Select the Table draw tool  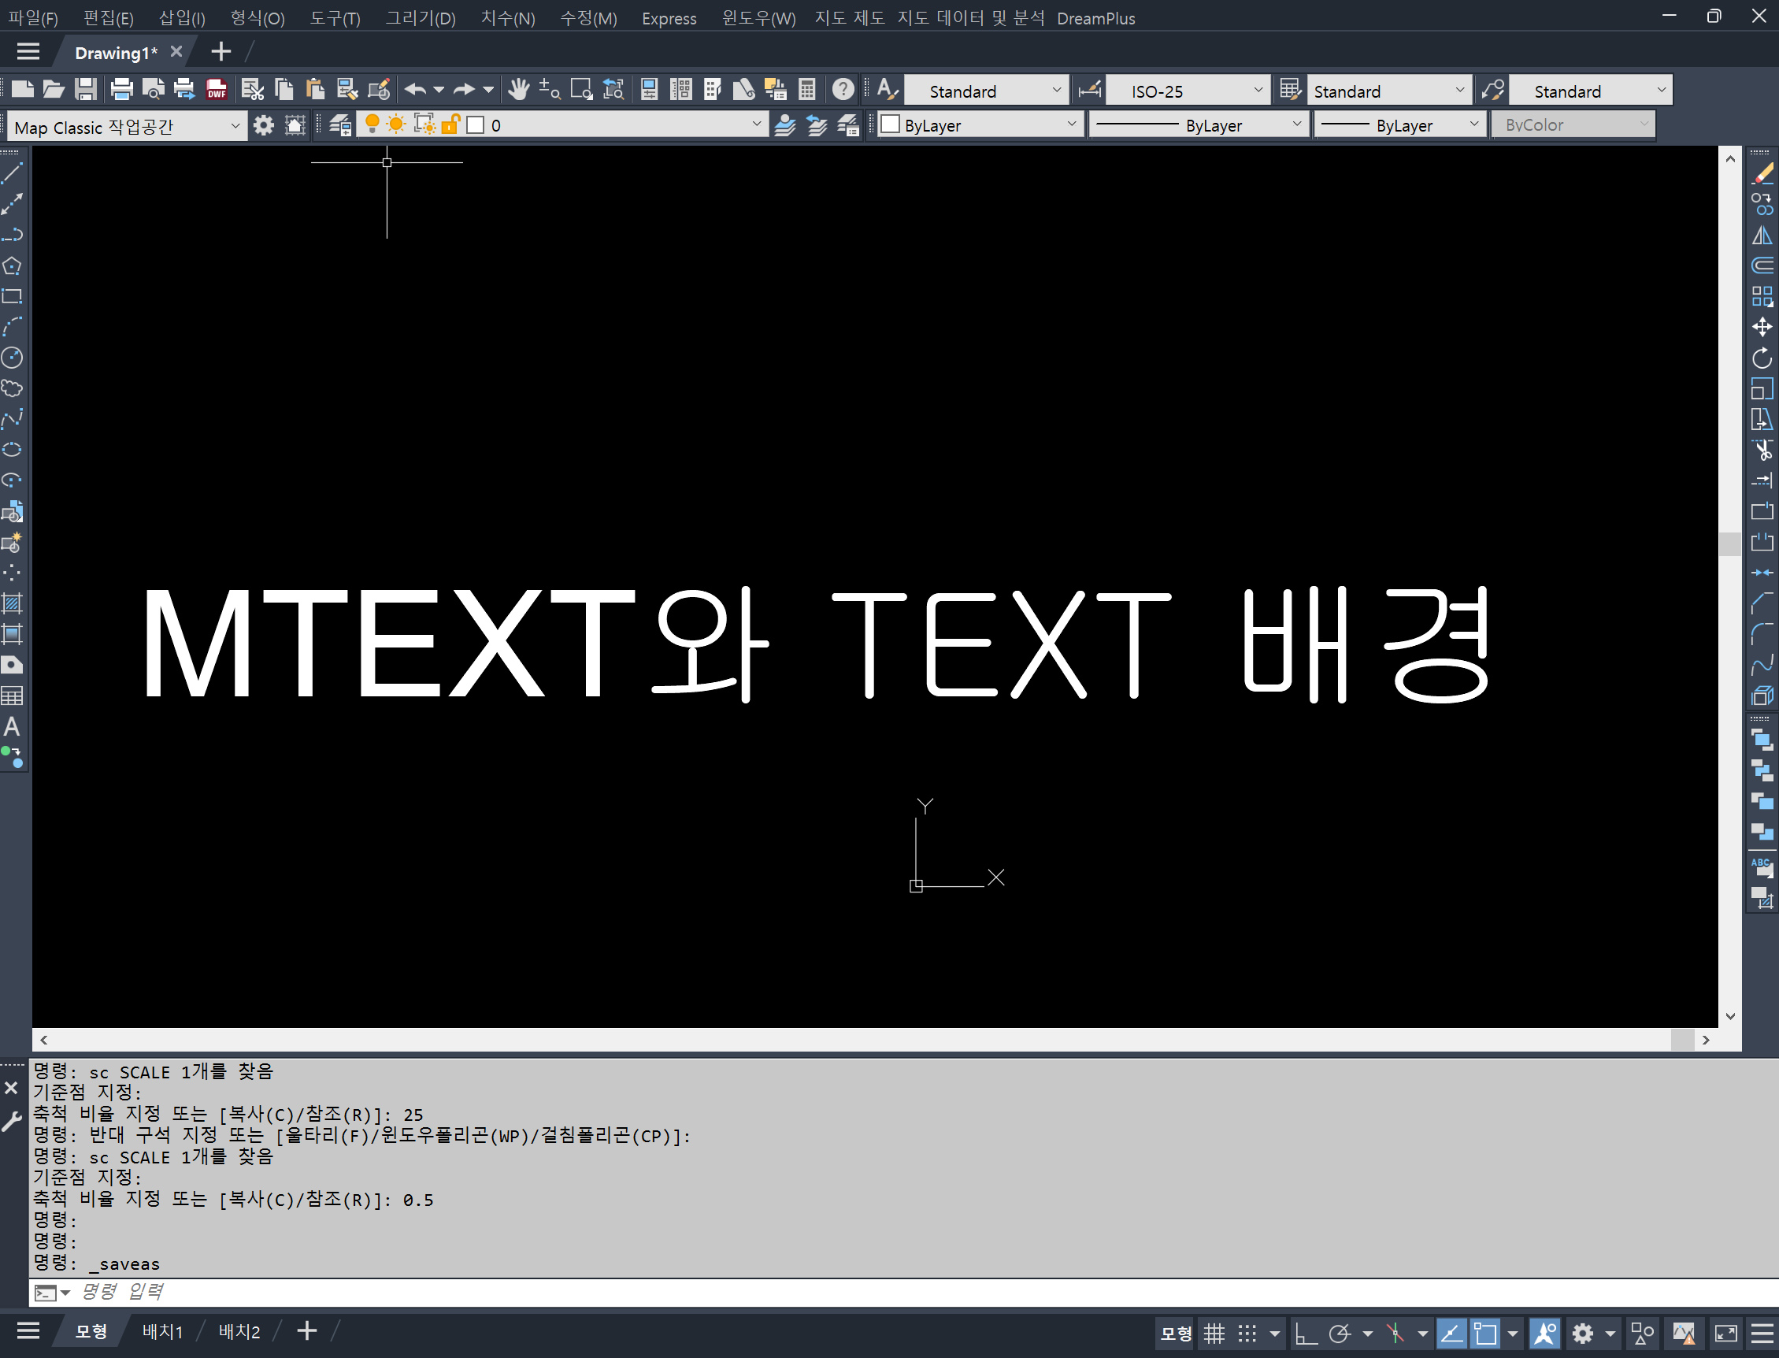click(x=12, y=696)
